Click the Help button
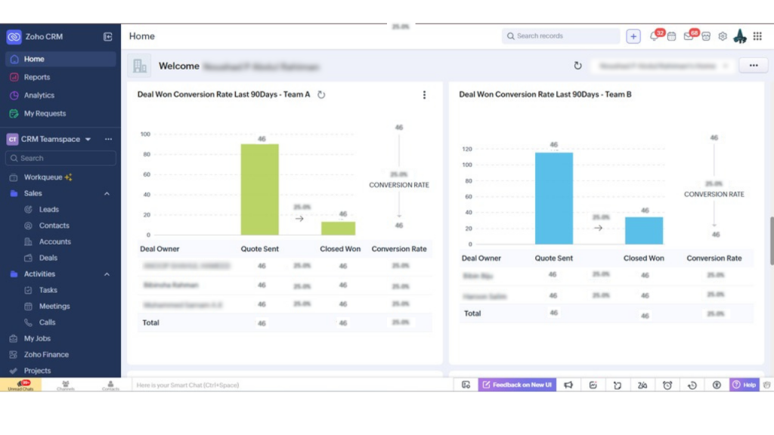 point(744,385)
